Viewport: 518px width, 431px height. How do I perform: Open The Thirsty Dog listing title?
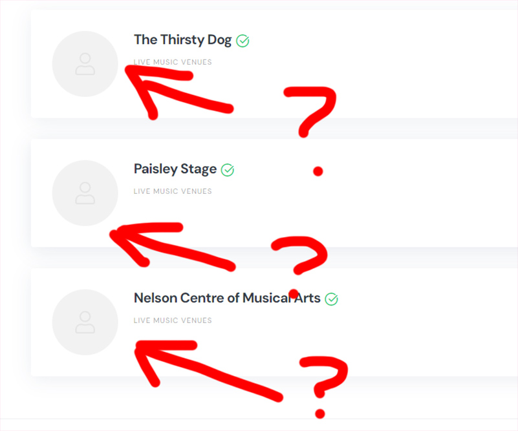tap(182, 40)
